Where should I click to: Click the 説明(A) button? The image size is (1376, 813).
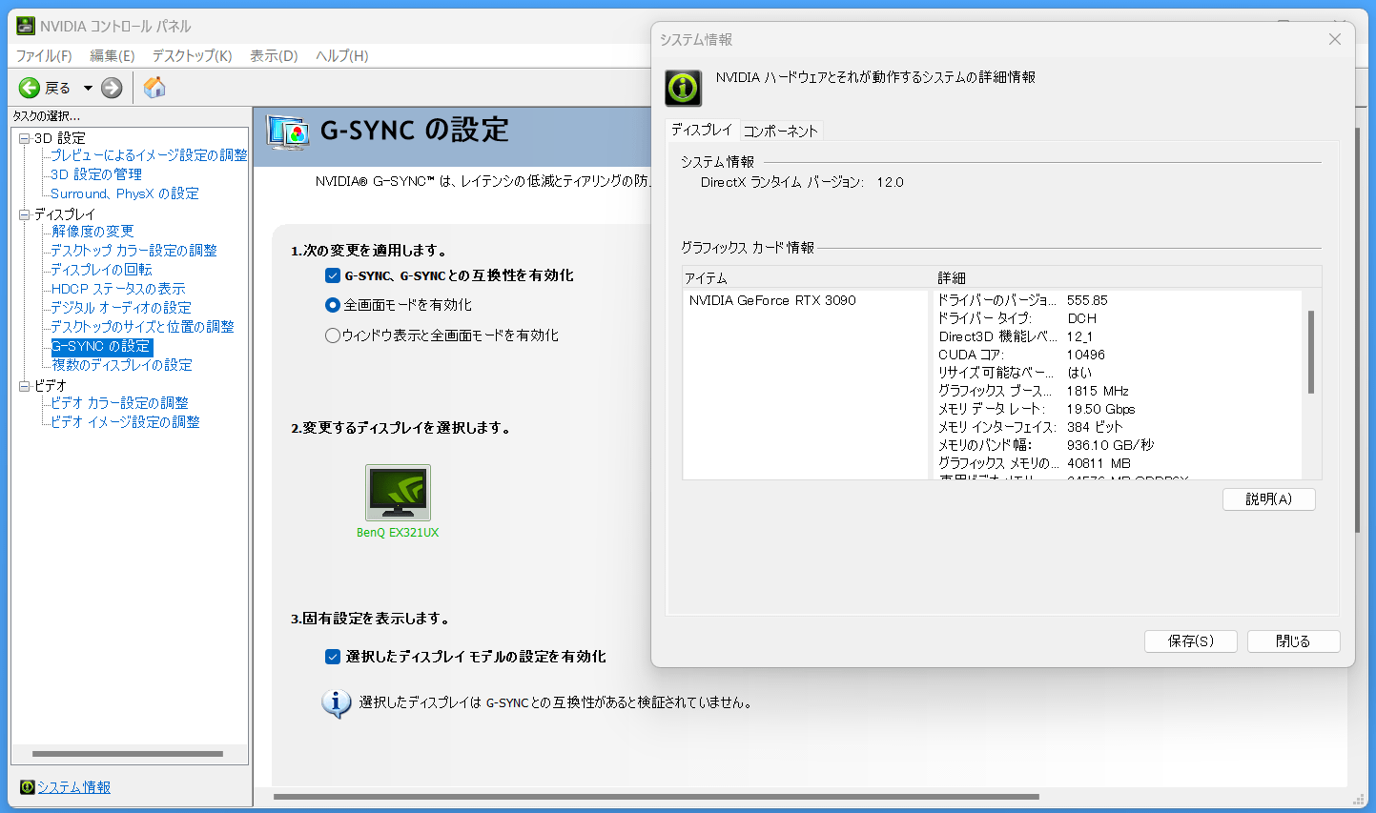point(1269,499)
